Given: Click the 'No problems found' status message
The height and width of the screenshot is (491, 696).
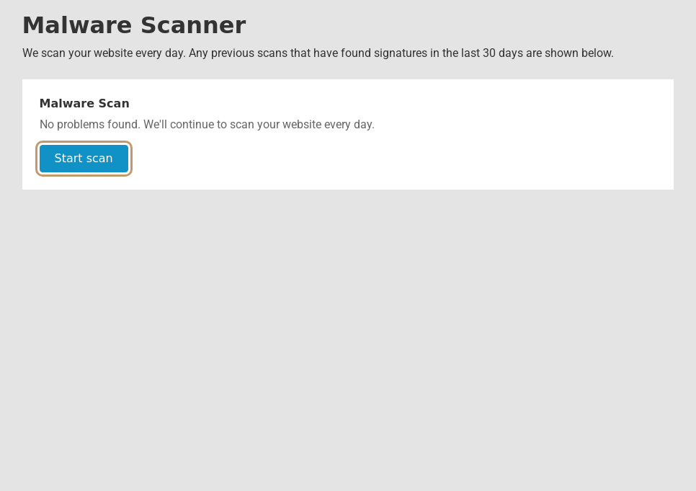Looking at the screenshot, I should click(207, 125).
